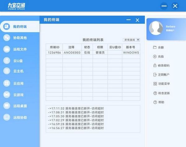
Task: Click the 充值 yen coin icon
Action: tap(155, 57)
